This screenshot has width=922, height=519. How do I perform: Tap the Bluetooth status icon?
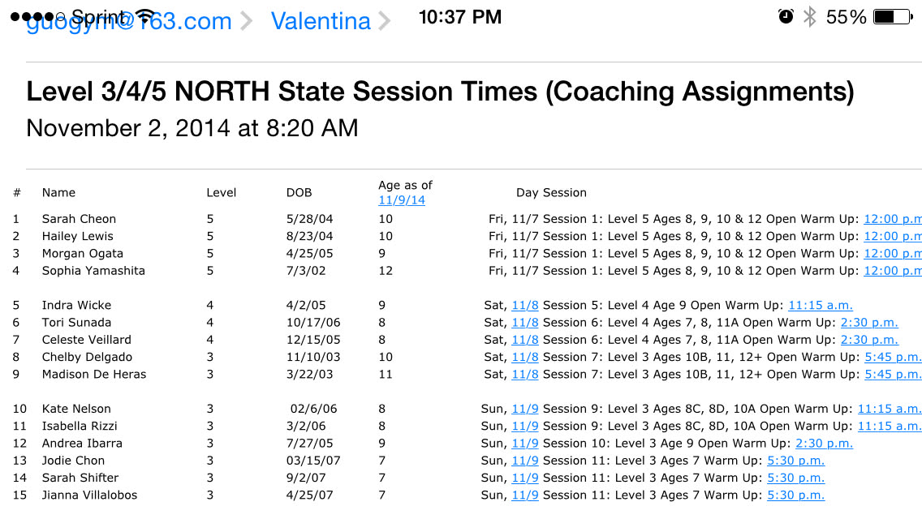tap(809, 17)
